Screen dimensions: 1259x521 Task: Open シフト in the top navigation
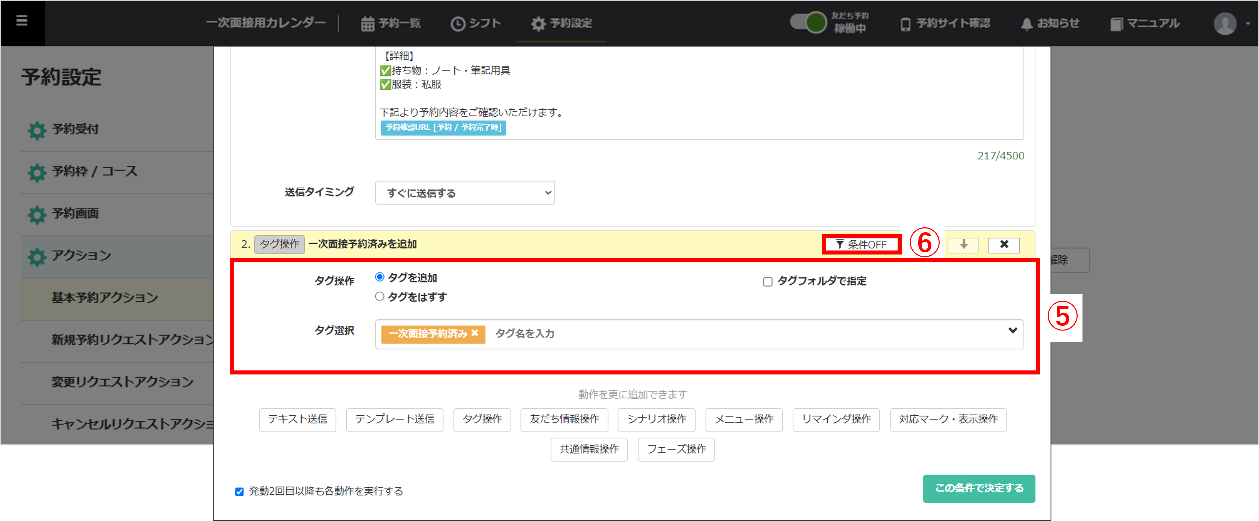tap(476, 23)
